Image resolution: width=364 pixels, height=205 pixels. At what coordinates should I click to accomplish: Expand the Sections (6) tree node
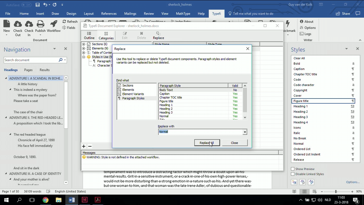pyautogui.click(x=84, y=44)
